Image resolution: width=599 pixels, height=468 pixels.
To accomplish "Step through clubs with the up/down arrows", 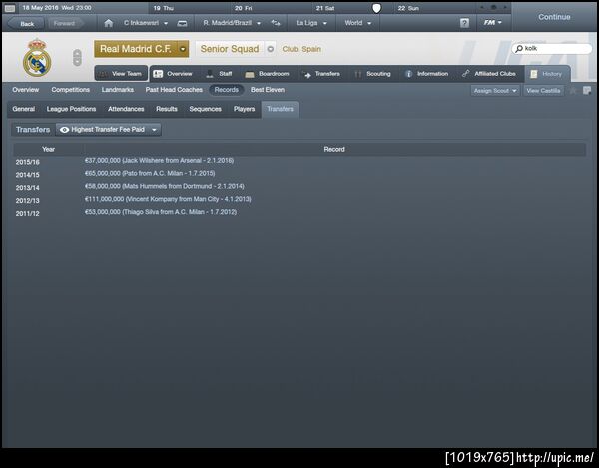I will [77, 57].
